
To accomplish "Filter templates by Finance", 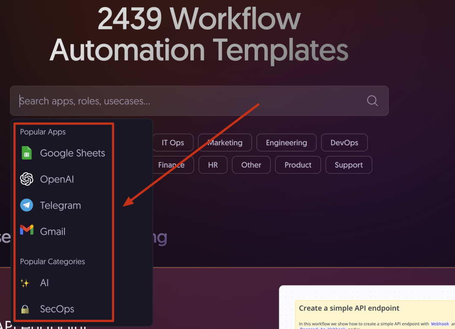I will point(173,165).
